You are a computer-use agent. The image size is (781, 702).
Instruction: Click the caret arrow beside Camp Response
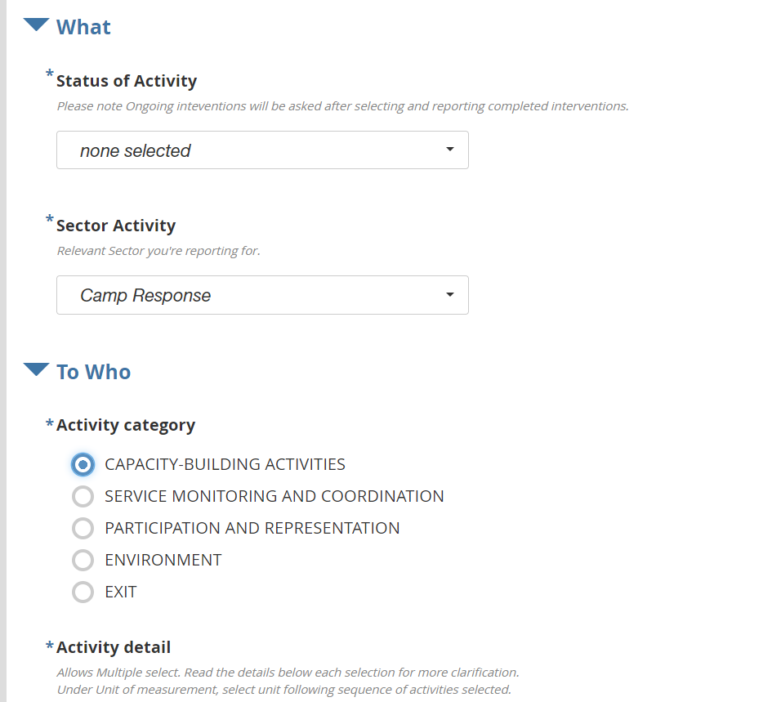(x=449, y=295)
